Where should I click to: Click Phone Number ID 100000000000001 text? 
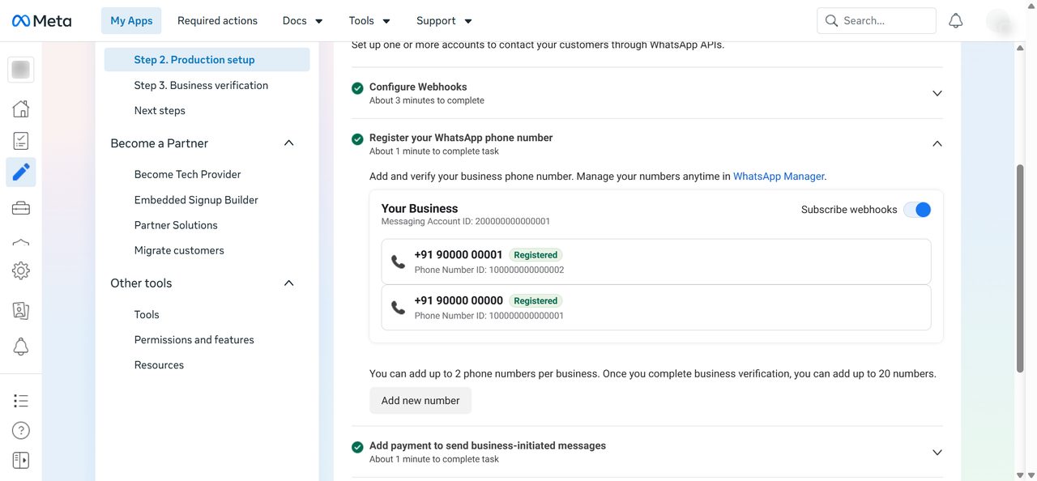489,316
